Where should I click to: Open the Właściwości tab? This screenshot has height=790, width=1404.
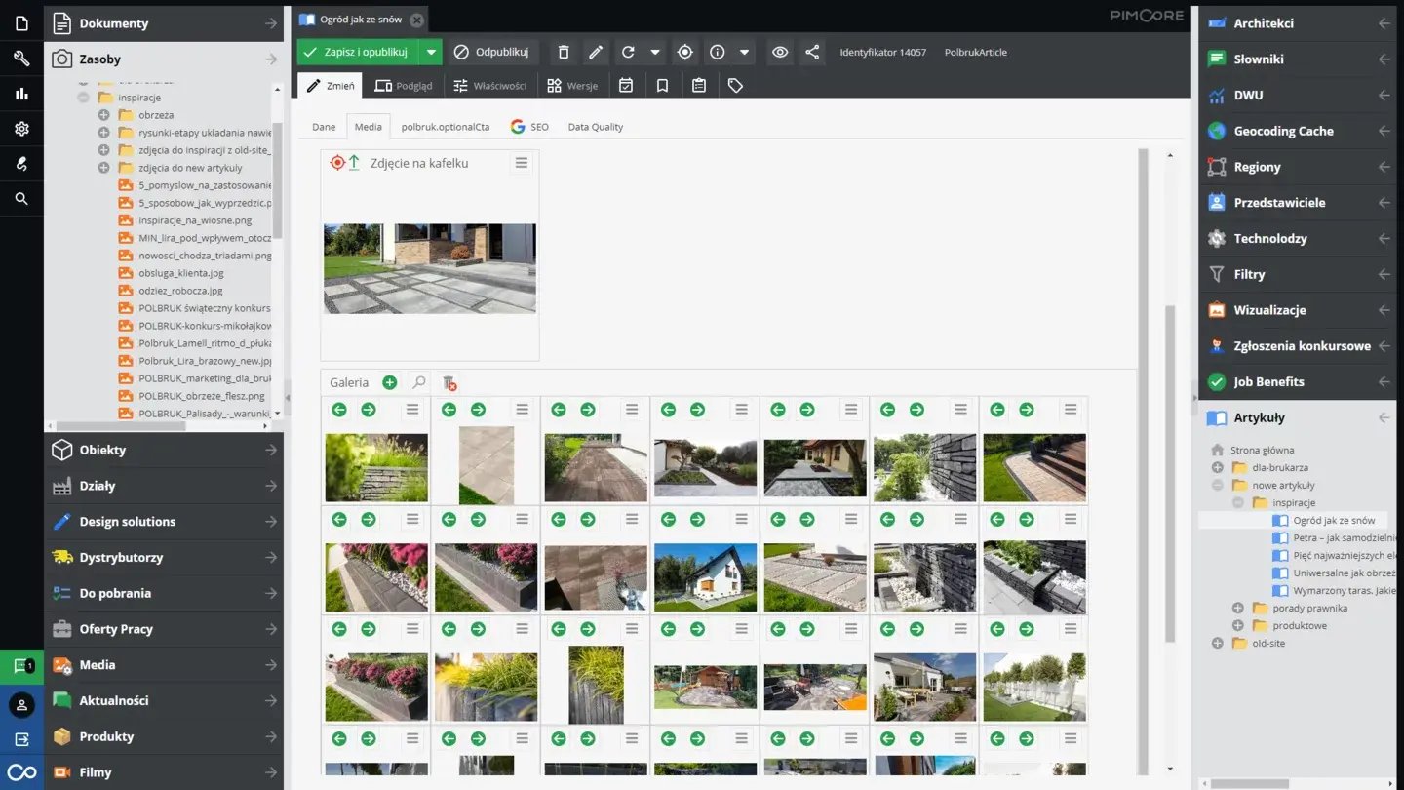489,86
